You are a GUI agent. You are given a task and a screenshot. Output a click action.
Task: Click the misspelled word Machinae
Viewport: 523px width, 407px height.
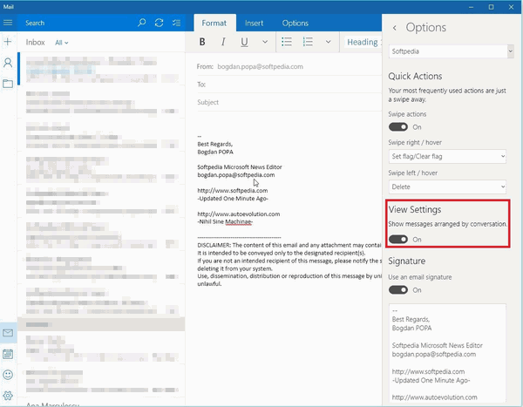(x=239, y=222)
